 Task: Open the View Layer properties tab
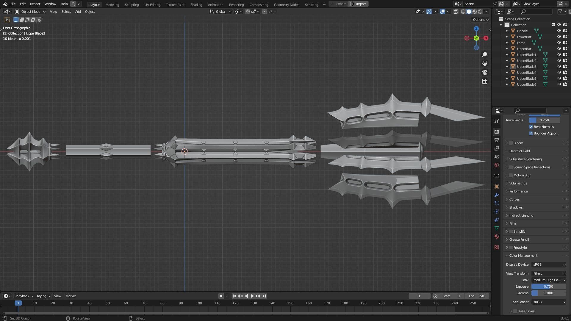pyautogui.click(x=496, y=148)
